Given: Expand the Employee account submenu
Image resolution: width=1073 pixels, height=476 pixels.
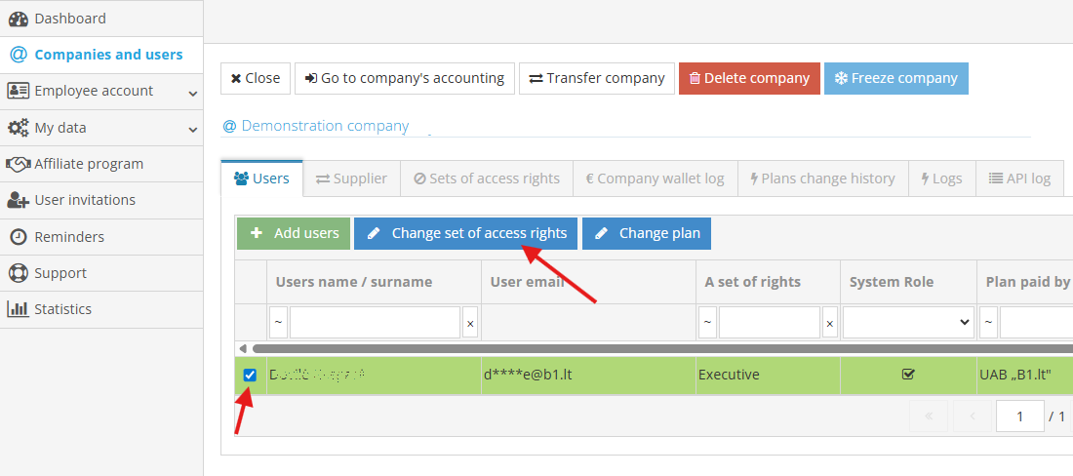Looking at the screenshot, I should tap(192, 93).
